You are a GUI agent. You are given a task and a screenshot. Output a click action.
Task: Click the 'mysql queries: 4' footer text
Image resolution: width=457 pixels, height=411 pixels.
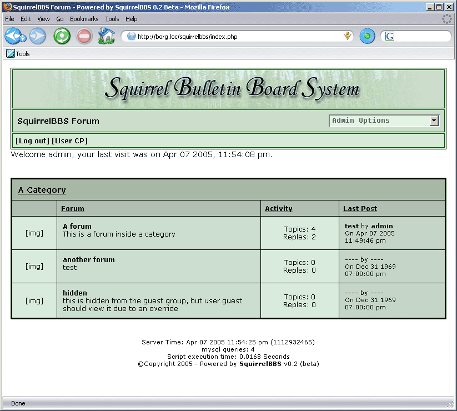228,349
